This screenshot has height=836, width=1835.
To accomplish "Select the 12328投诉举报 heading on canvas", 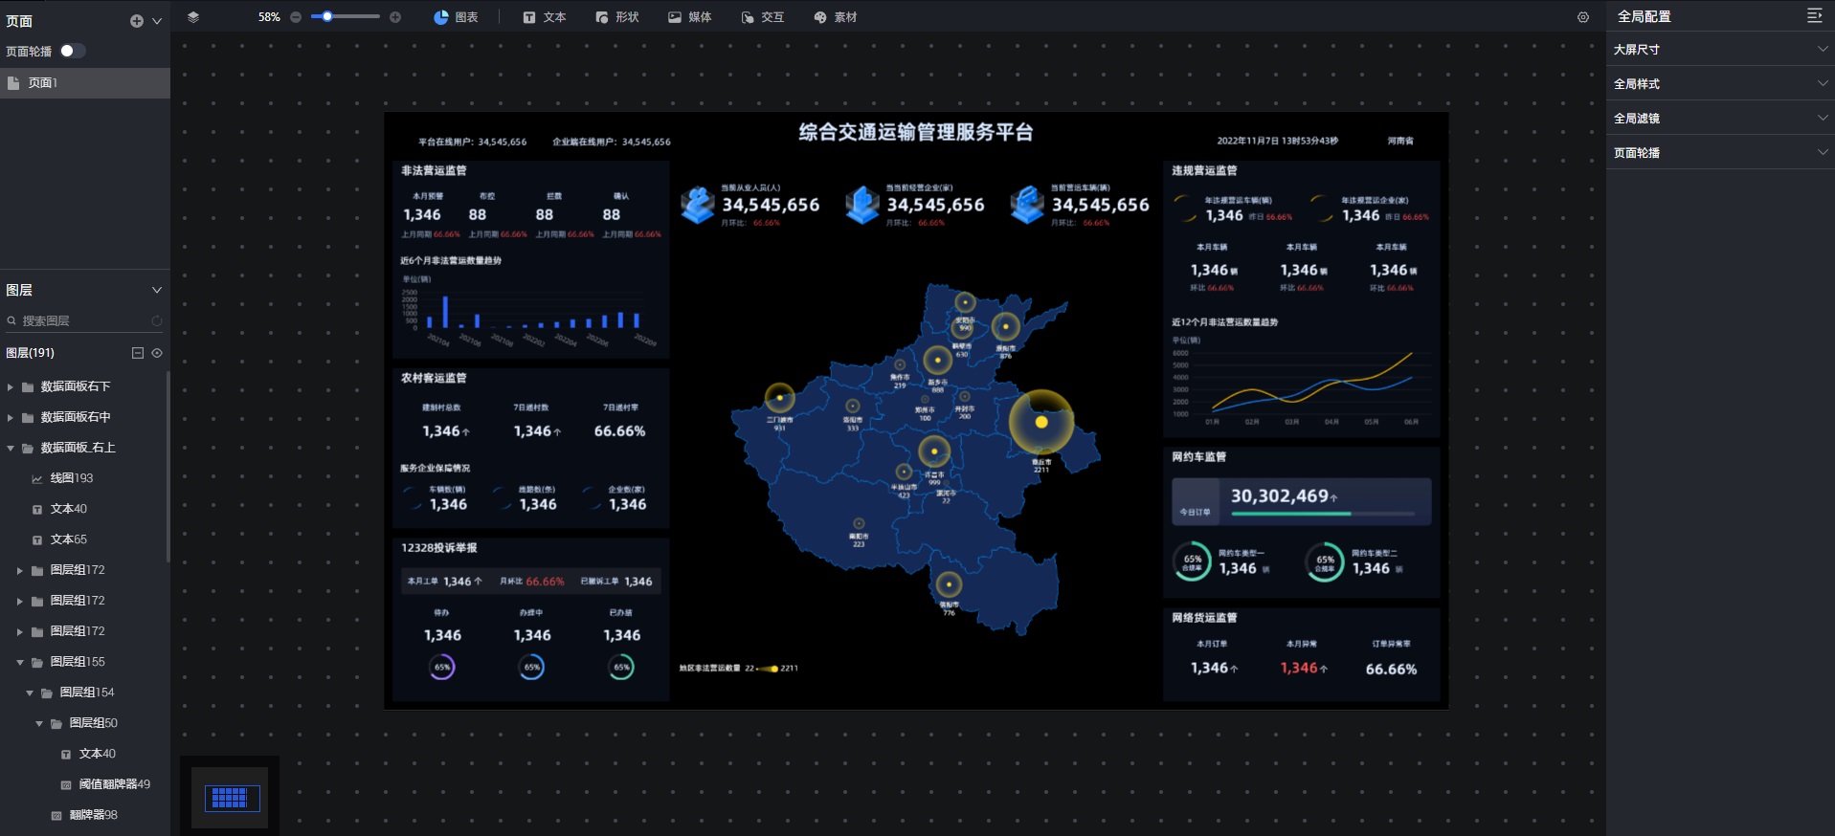I will (x=438, y=548).
